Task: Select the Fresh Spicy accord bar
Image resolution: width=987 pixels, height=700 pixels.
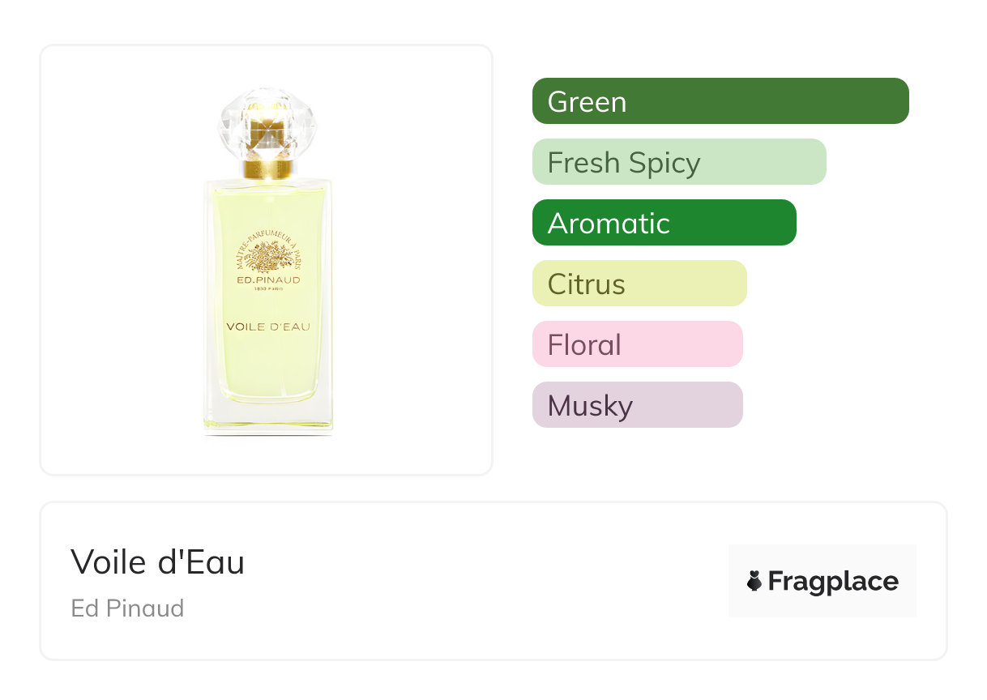Action: (x=679, y=162)
